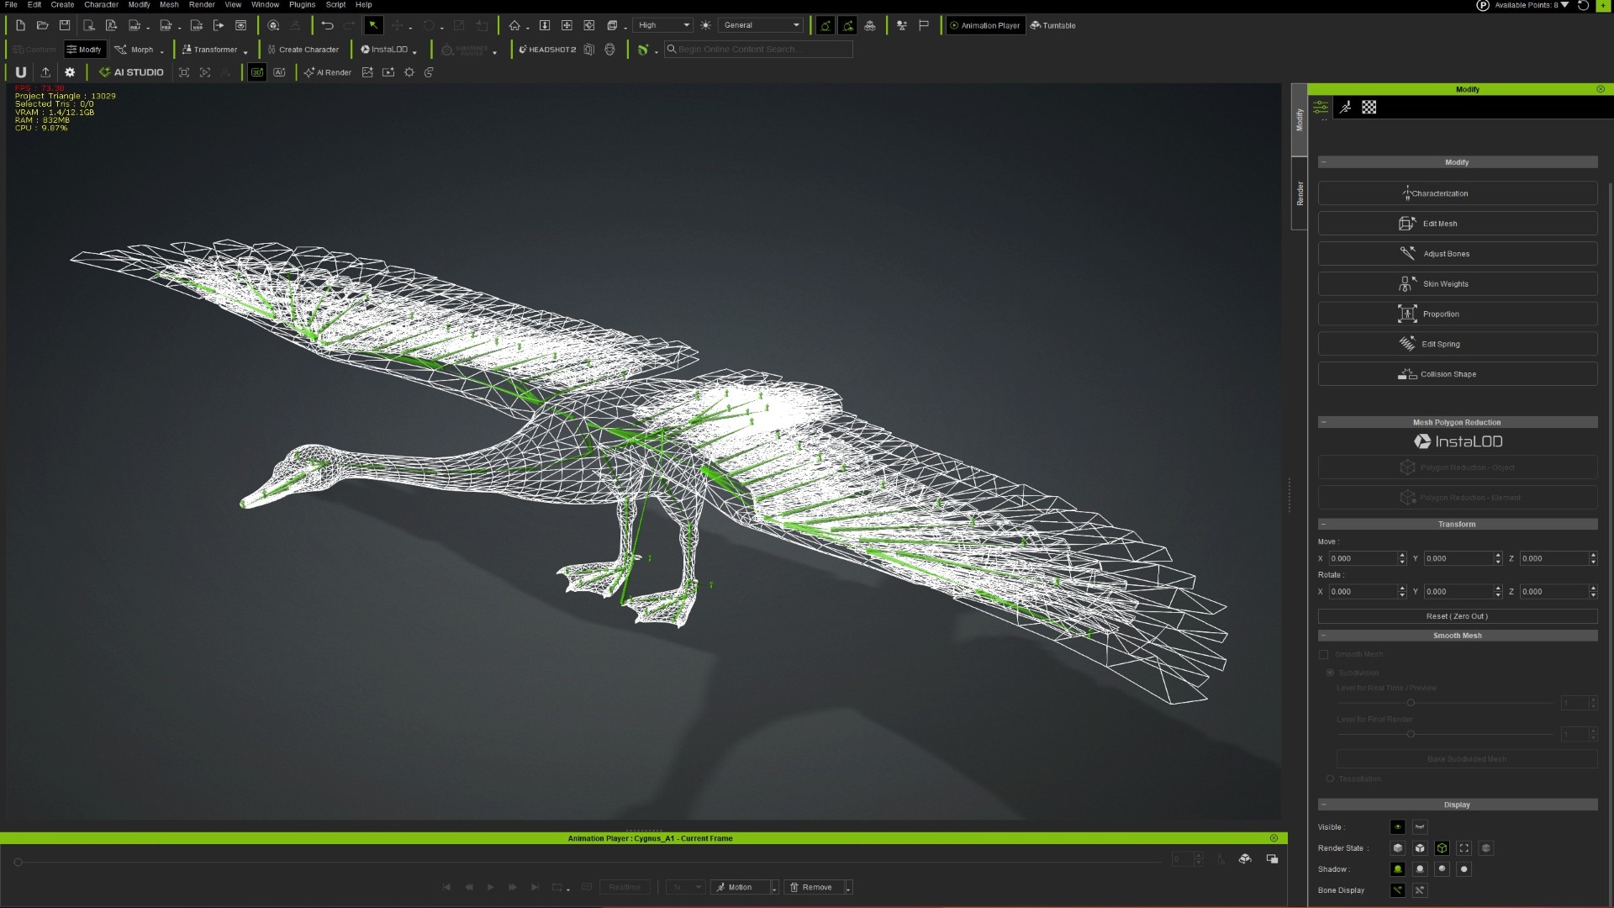1614x908 pixels.
Task: Expand the Remove dropdown arrow
Action: tap(848, 888)
